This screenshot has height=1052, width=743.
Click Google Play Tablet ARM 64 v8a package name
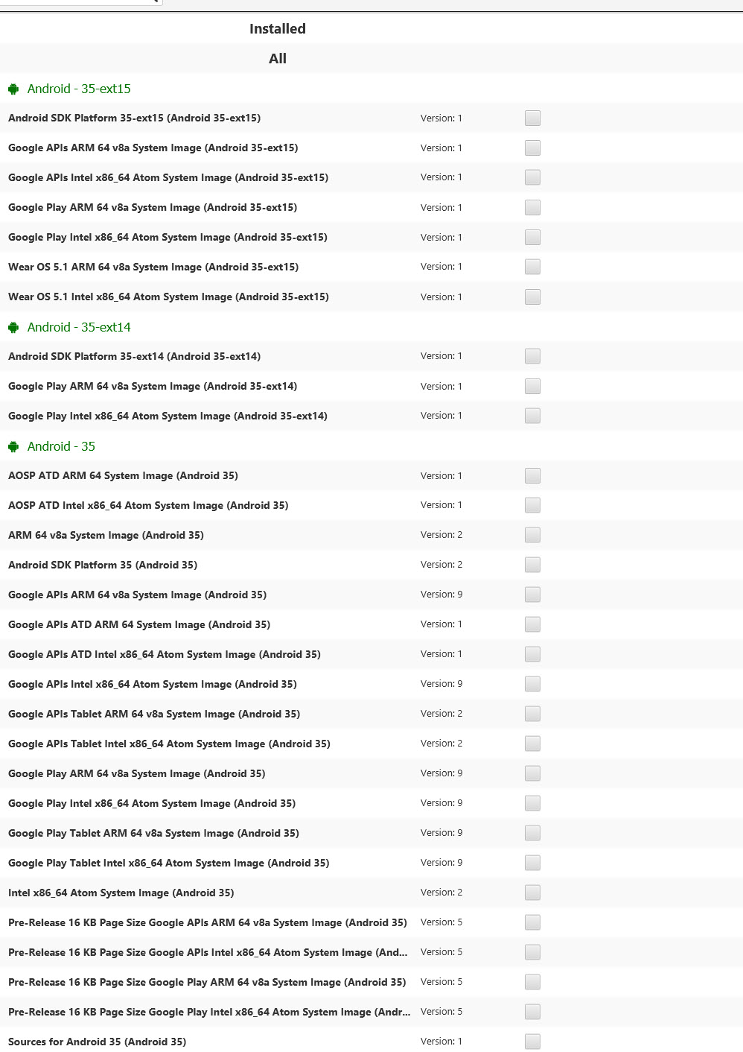pyautogui.click(x=153, y=833)
